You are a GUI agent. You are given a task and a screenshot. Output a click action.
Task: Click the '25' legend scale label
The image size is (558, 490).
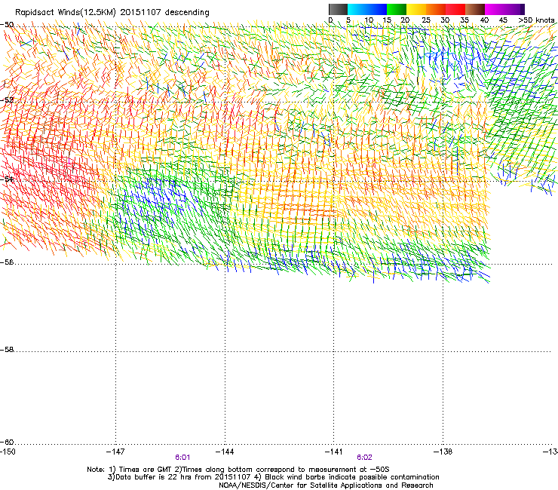(x=426, y=20)
